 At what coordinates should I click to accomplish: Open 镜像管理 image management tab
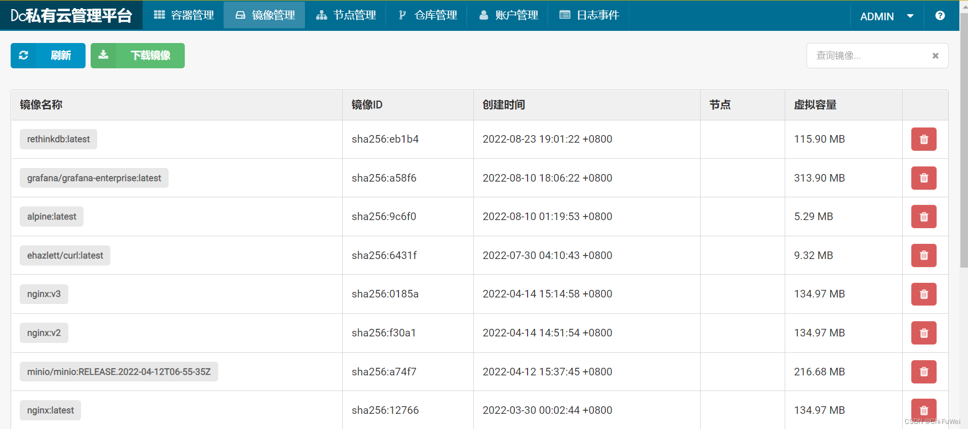click(264, 15)
